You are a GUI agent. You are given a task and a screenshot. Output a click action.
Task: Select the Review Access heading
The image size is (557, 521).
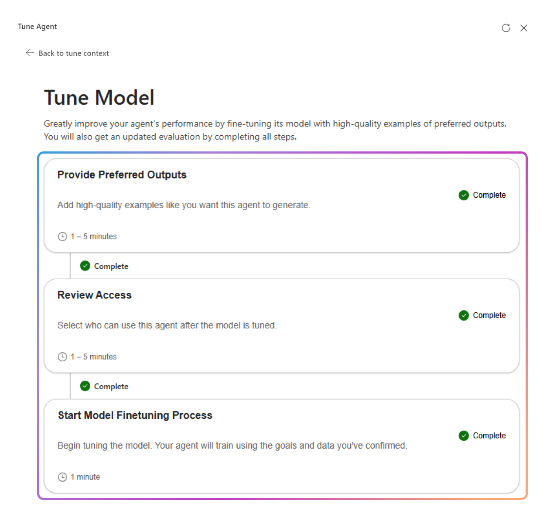pyautogui.click(x=94, y=295)
